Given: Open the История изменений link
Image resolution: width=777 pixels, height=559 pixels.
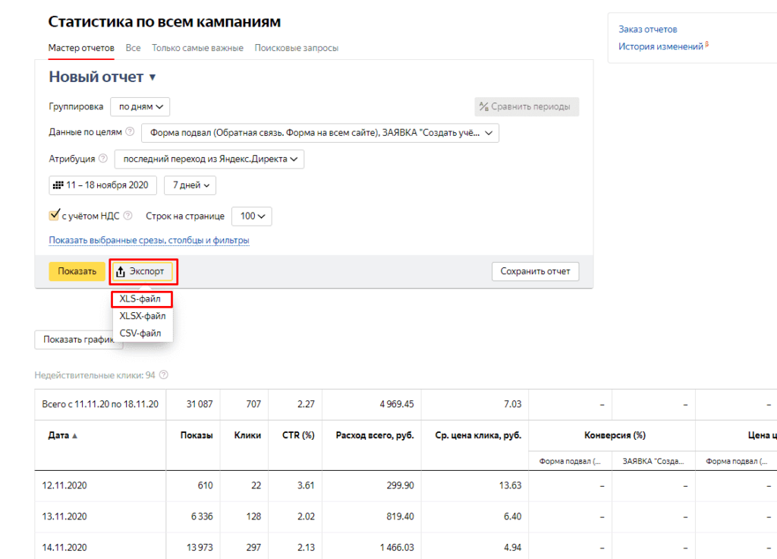Looking at the screenshot, I should pyautogui.click(x=661, y=46).
